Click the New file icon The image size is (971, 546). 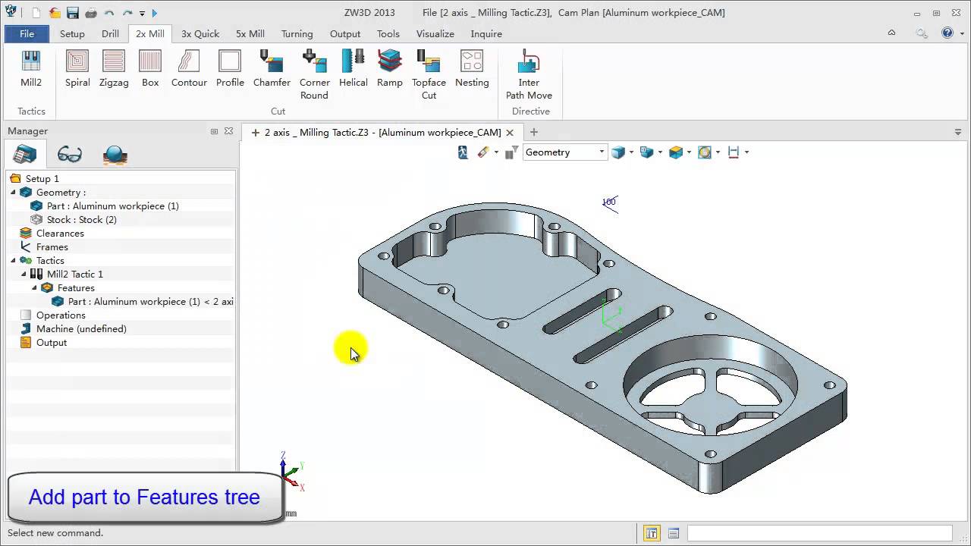pos(37,13)
